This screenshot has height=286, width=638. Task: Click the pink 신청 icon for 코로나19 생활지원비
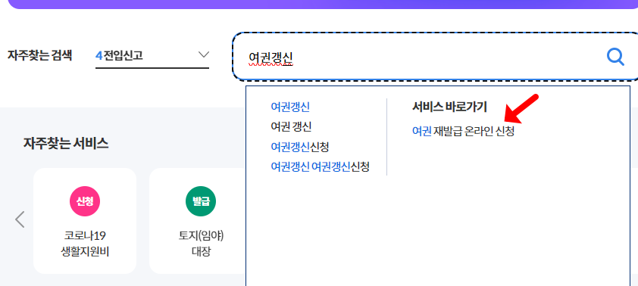pos(85,201)
